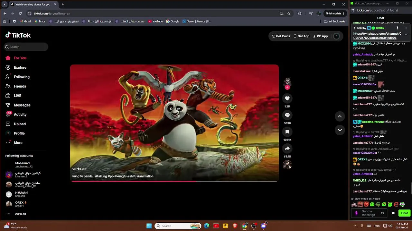Open profile avatar at TikTok top right
412x231 pixels.
pyautogui.click(x=336, y=36)
